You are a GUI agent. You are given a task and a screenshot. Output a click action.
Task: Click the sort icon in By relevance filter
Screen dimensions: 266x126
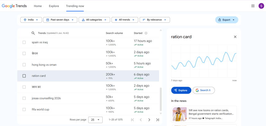click(x=144, y=20)
